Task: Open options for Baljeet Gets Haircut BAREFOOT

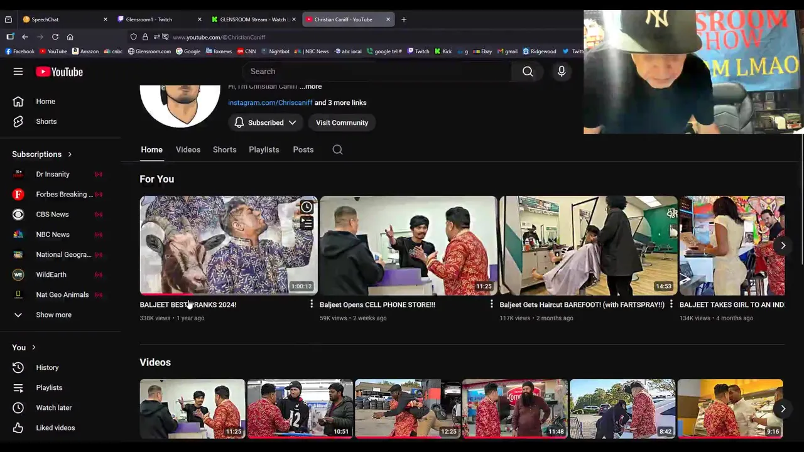Action: (671, 304)
